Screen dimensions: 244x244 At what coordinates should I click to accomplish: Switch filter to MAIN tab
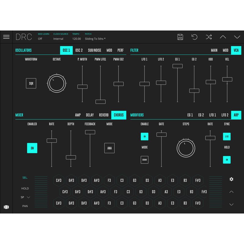tap(214, 50)
